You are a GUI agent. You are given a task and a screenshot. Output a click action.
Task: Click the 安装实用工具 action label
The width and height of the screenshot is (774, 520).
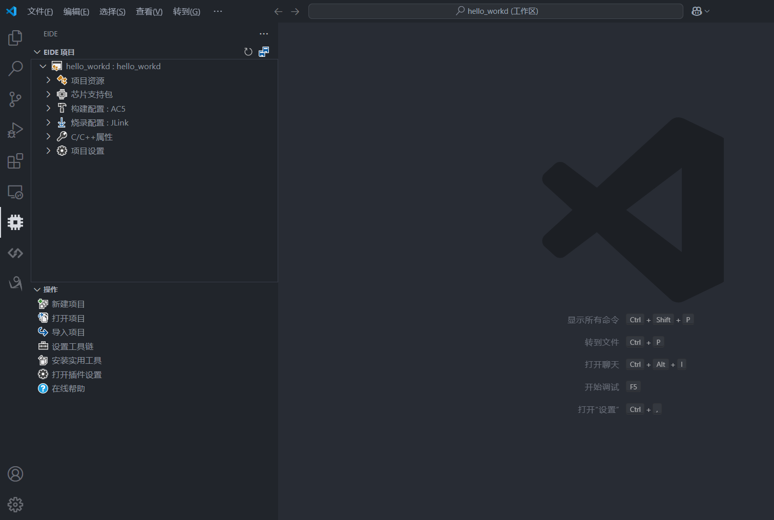coord(77,361)
